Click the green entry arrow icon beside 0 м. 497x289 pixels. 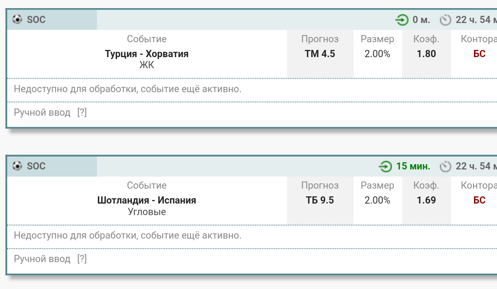click(x=401, y=20)
